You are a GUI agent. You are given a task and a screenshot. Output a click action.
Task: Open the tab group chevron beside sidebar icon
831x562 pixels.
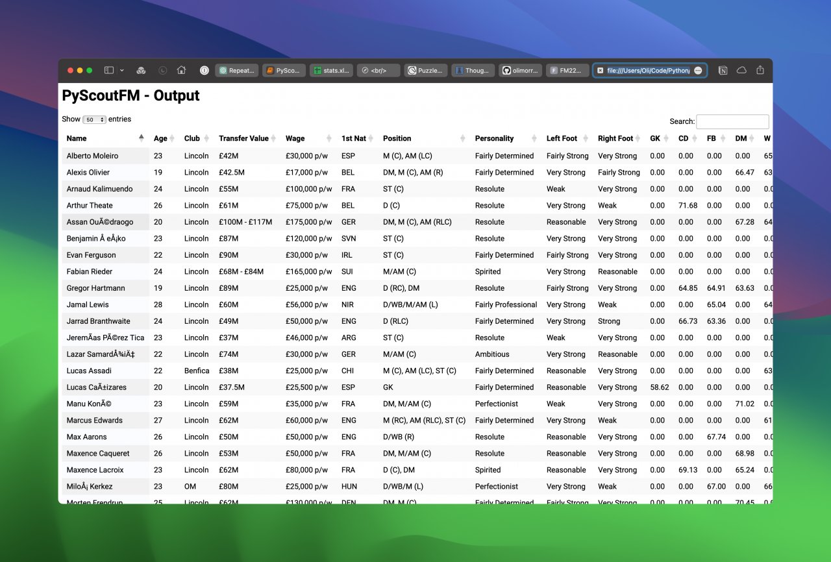click(x=121, y=70)
